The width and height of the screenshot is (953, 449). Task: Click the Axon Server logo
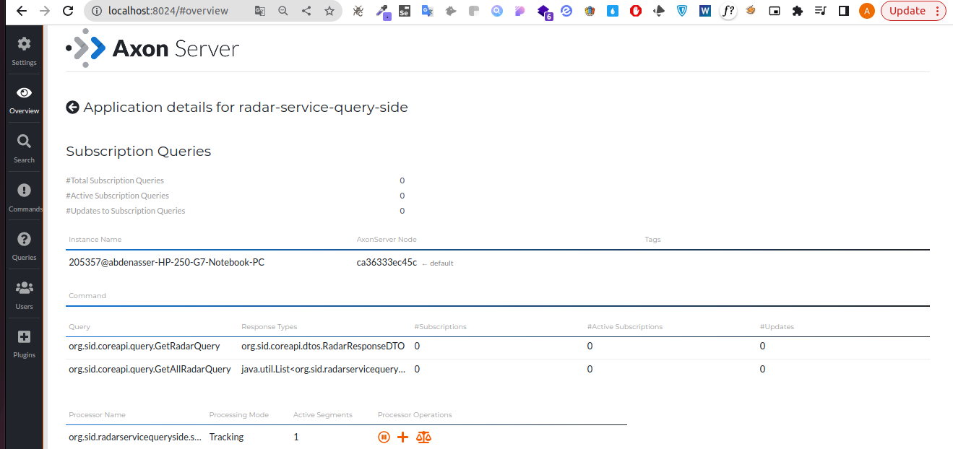(152, 48)
